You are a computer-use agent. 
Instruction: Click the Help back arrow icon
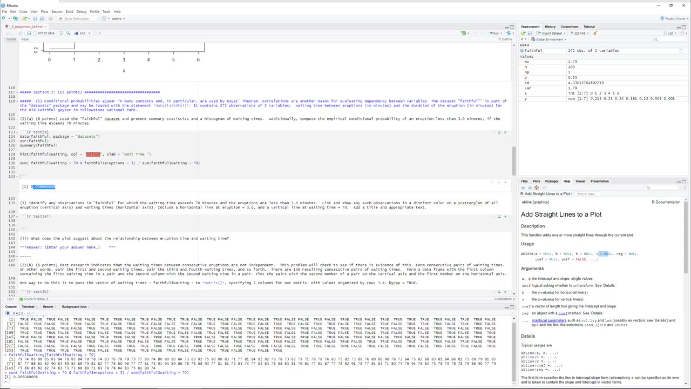523,187
